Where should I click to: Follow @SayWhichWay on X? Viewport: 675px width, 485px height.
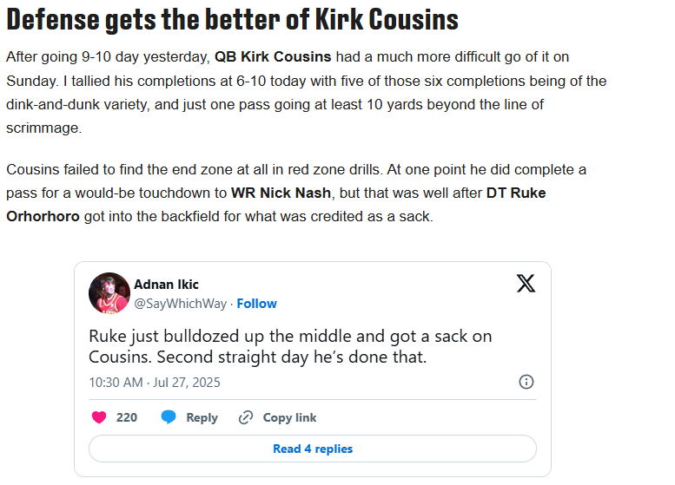pyautogui.click(x=256, y=304)
